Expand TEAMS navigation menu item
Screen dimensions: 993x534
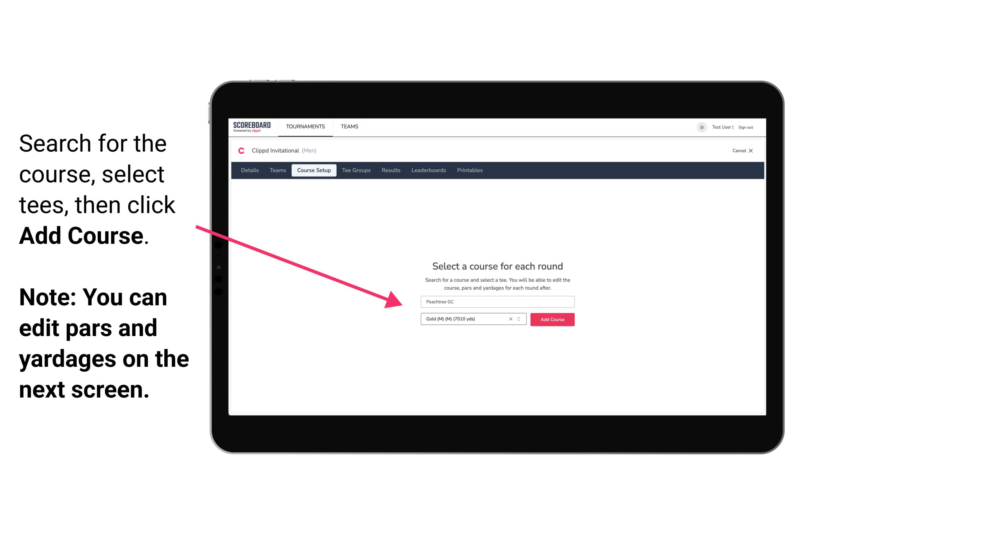349,126
